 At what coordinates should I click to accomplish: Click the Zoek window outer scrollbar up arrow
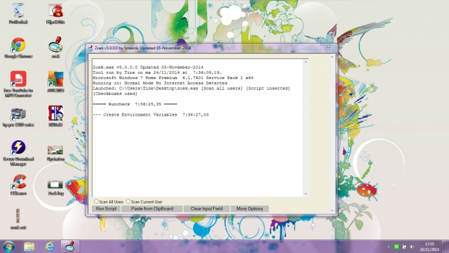[332, 57]
